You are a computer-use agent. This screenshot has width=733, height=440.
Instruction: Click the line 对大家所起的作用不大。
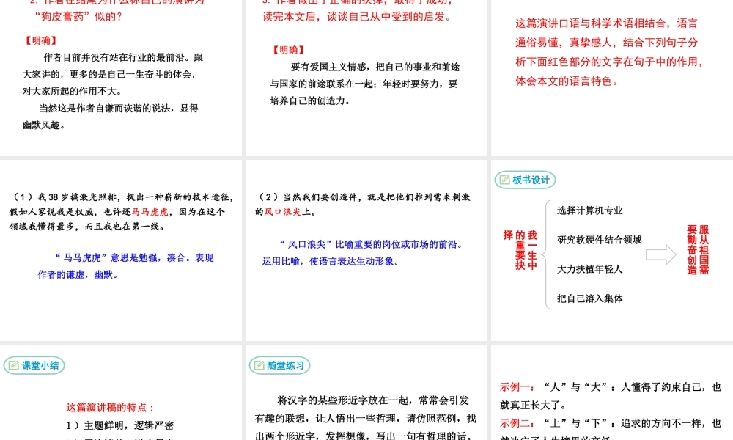pos(72,91)
